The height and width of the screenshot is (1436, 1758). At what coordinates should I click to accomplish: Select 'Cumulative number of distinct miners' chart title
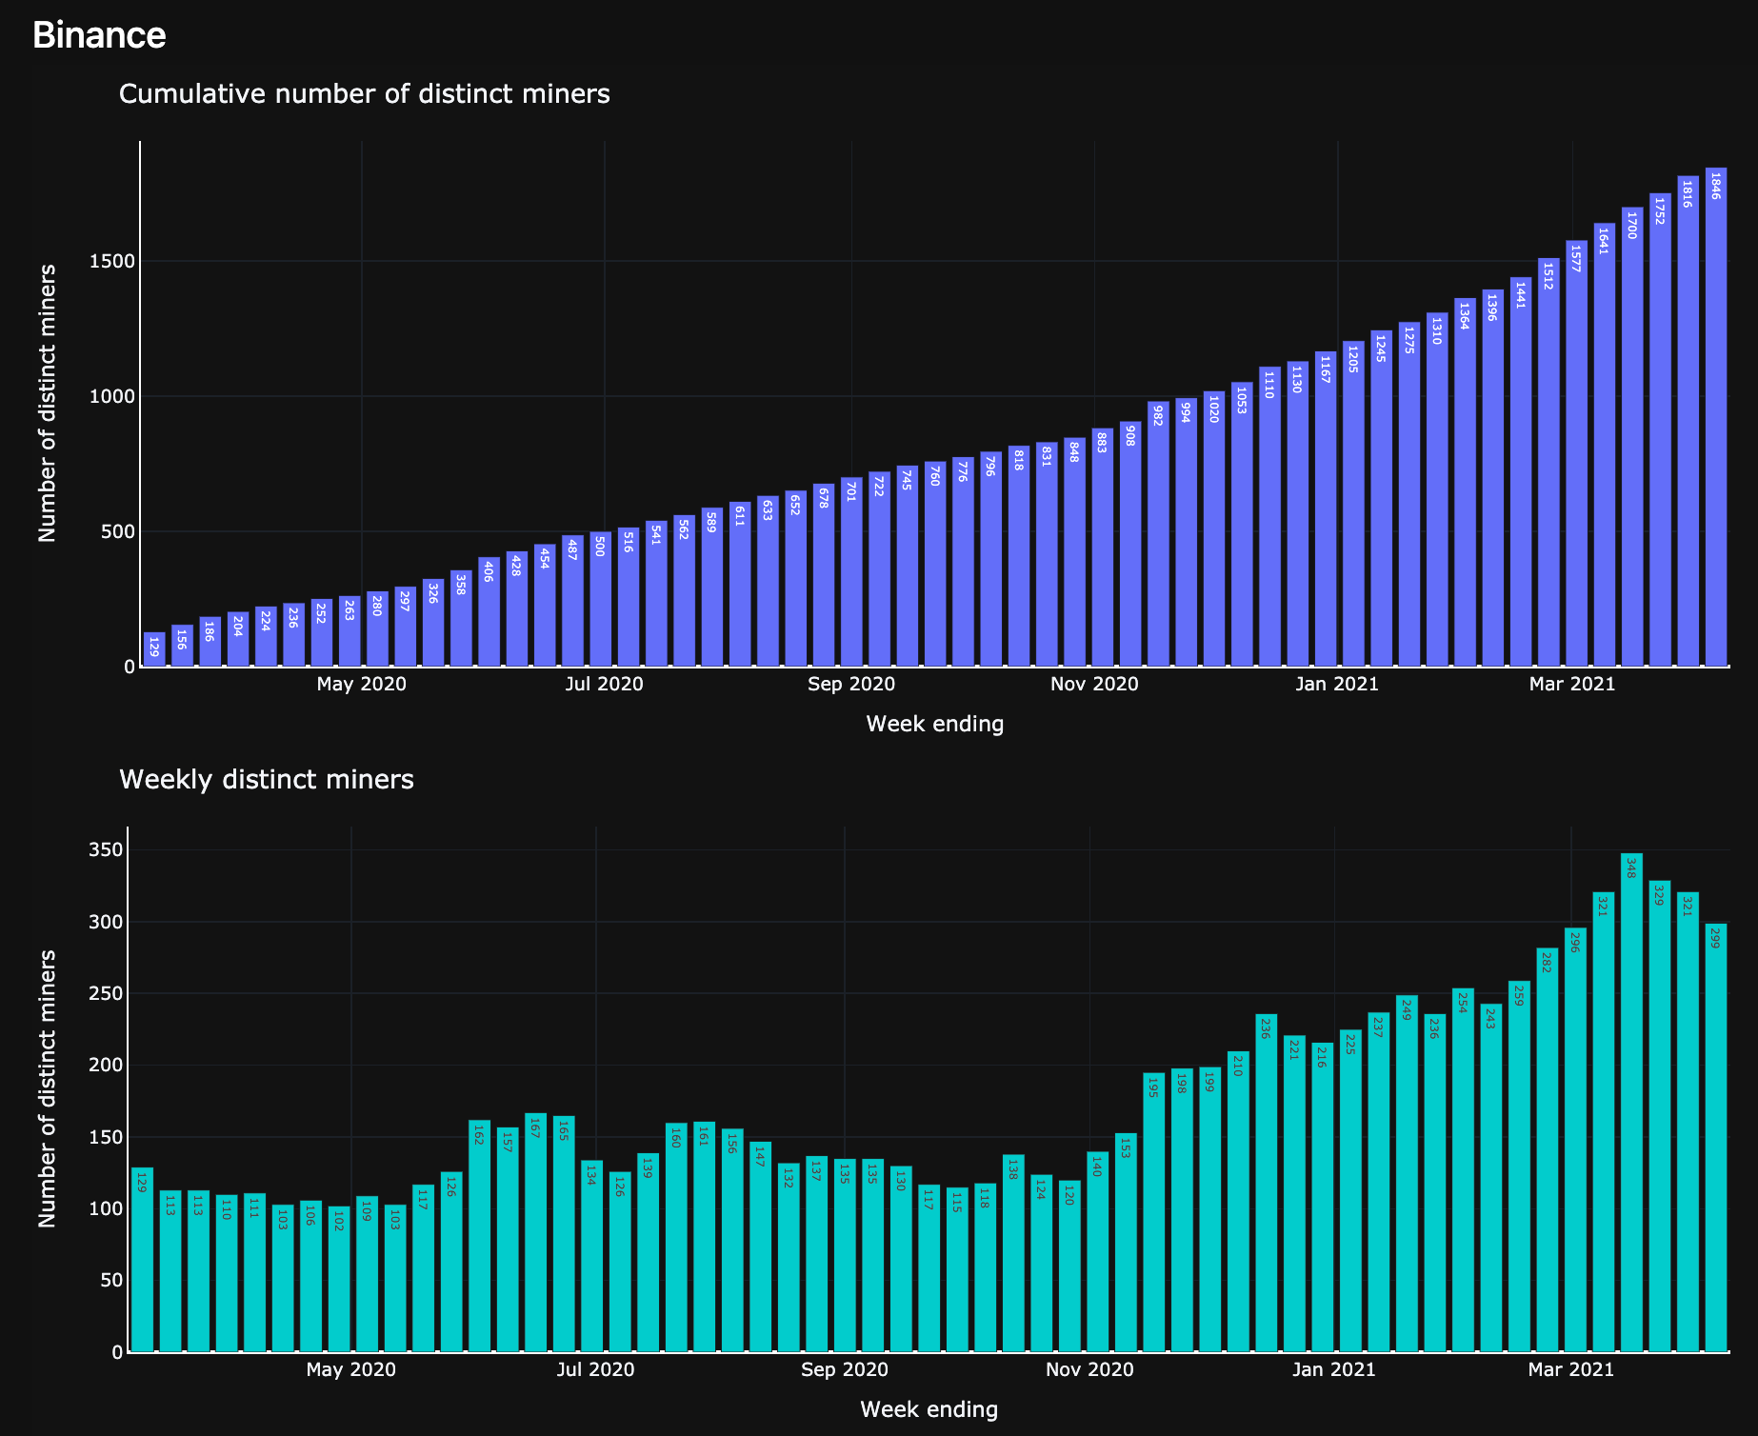[365, 93]
